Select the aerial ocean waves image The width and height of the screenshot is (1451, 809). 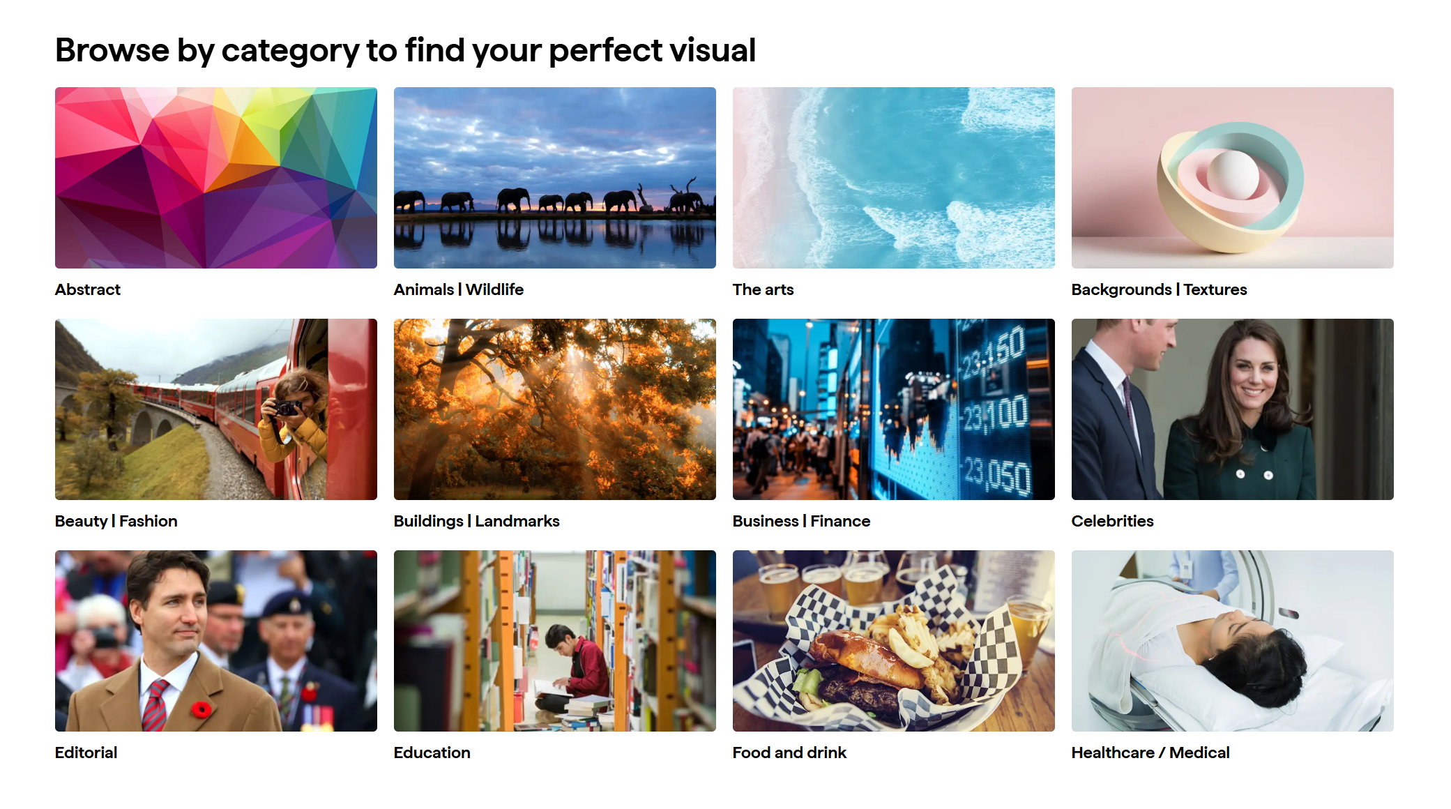(893, 177)
